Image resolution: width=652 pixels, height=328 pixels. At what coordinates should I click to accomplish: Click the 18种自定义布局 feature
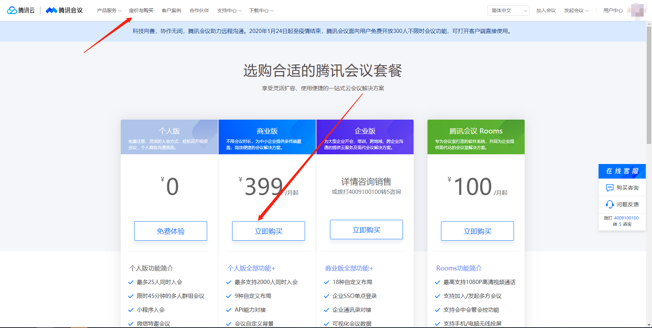[352, 282]
